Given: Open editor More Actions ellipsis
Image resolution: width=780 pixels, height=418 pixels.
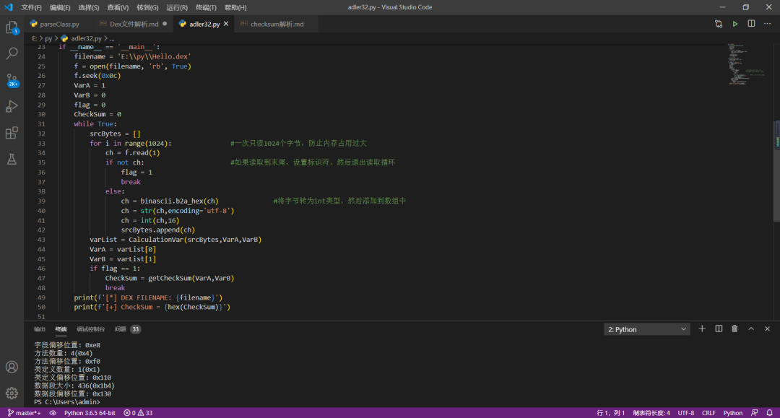Looking at the screenshot, I should pyautogui.click(x=768, y=24).
